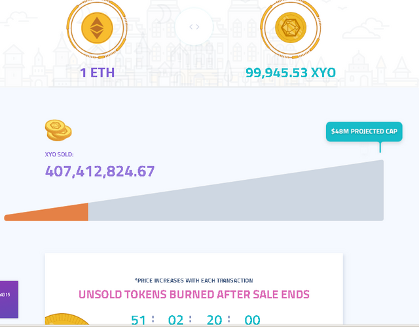Click the countdown value 51

point(138,320)
